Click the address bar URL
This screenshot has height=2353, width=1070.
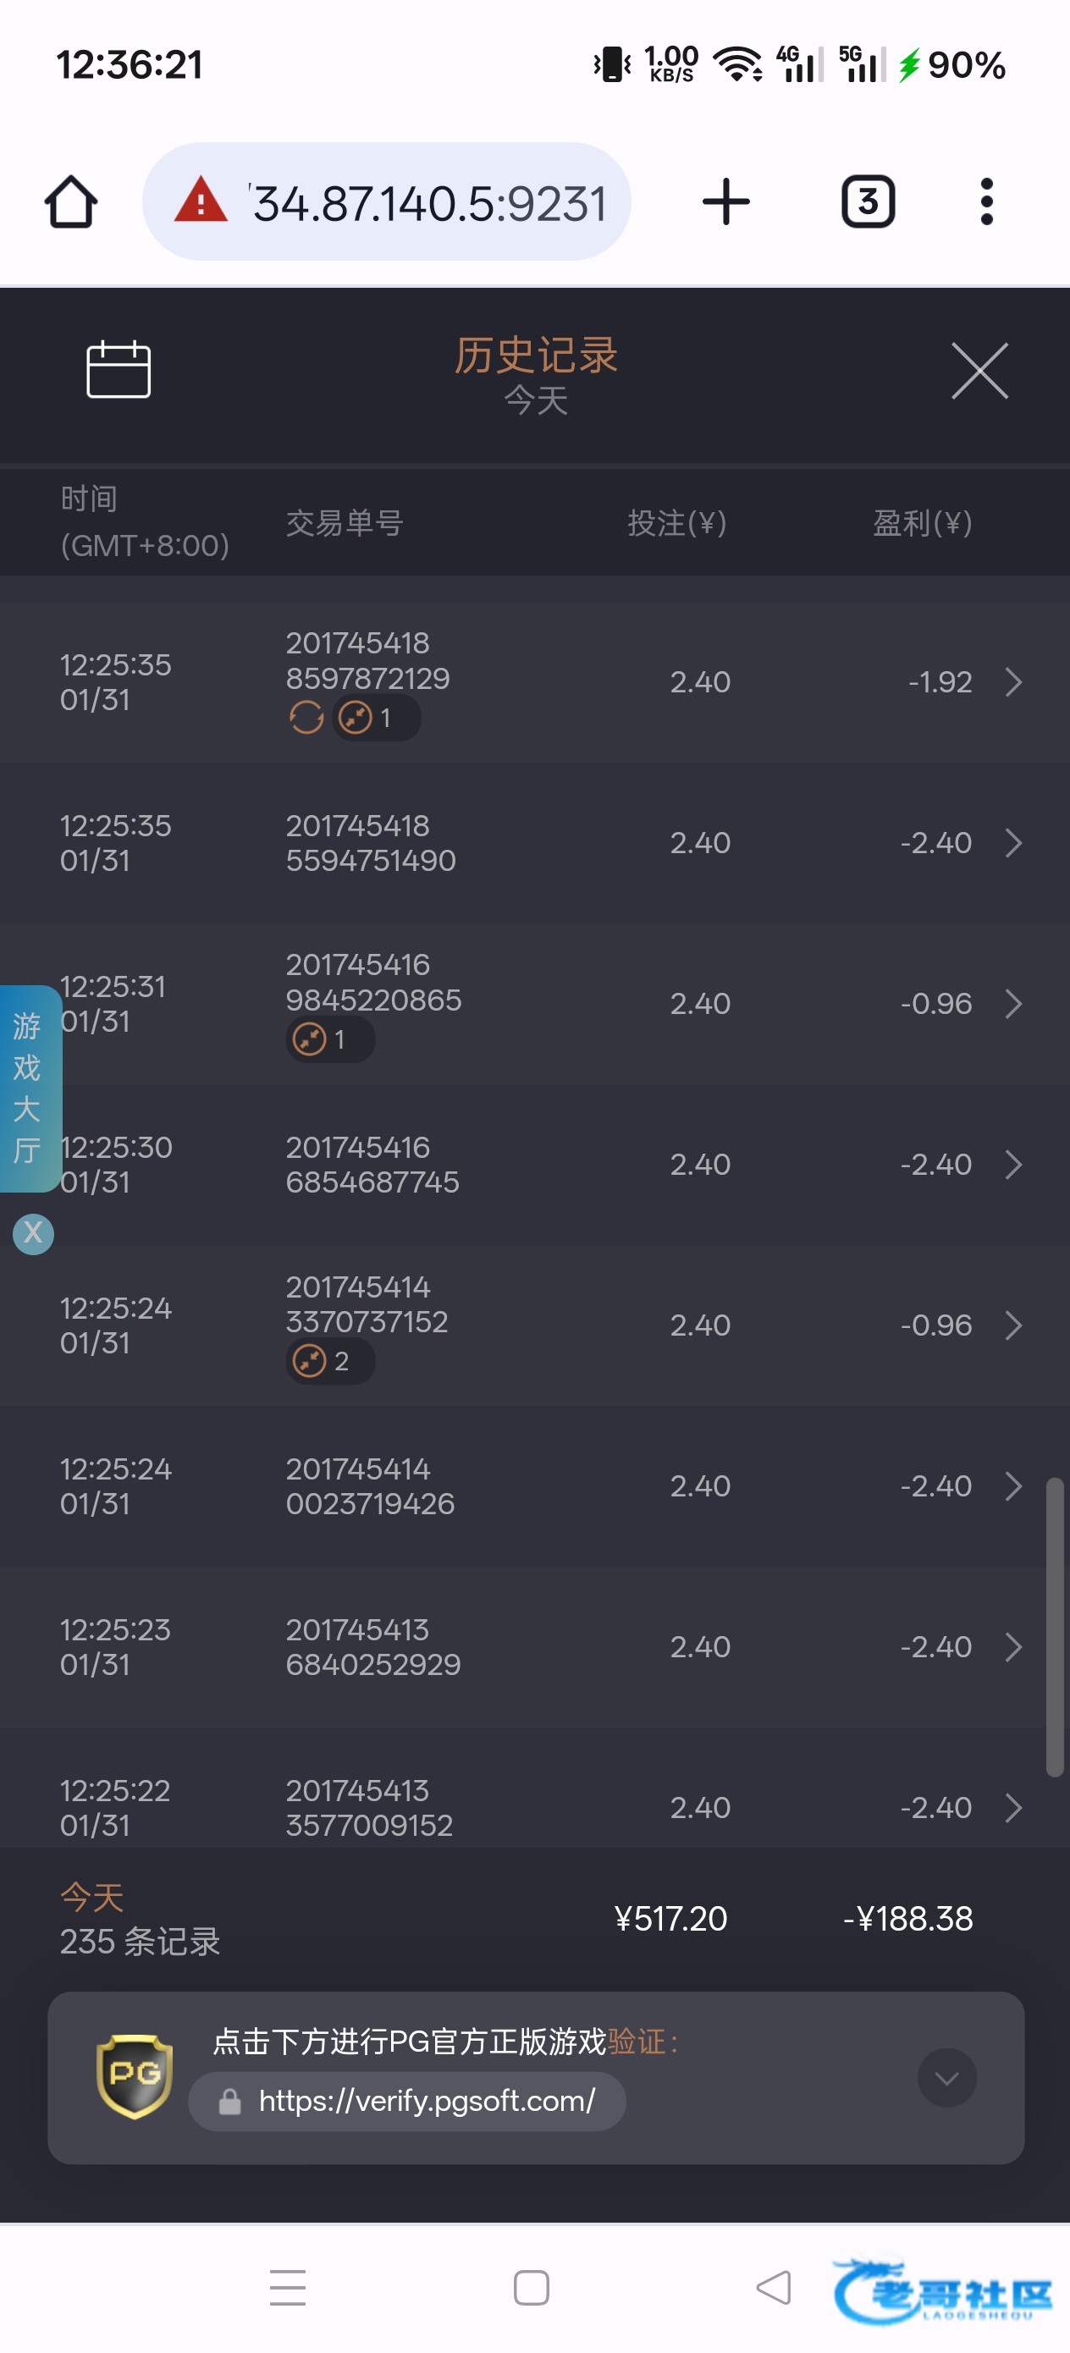tap(429, 203)
